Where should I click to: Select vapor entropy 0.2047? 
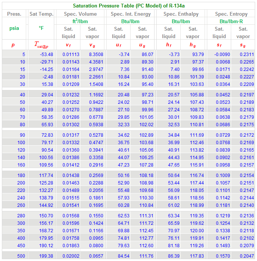pyautogui.click(x=247, y=256)
